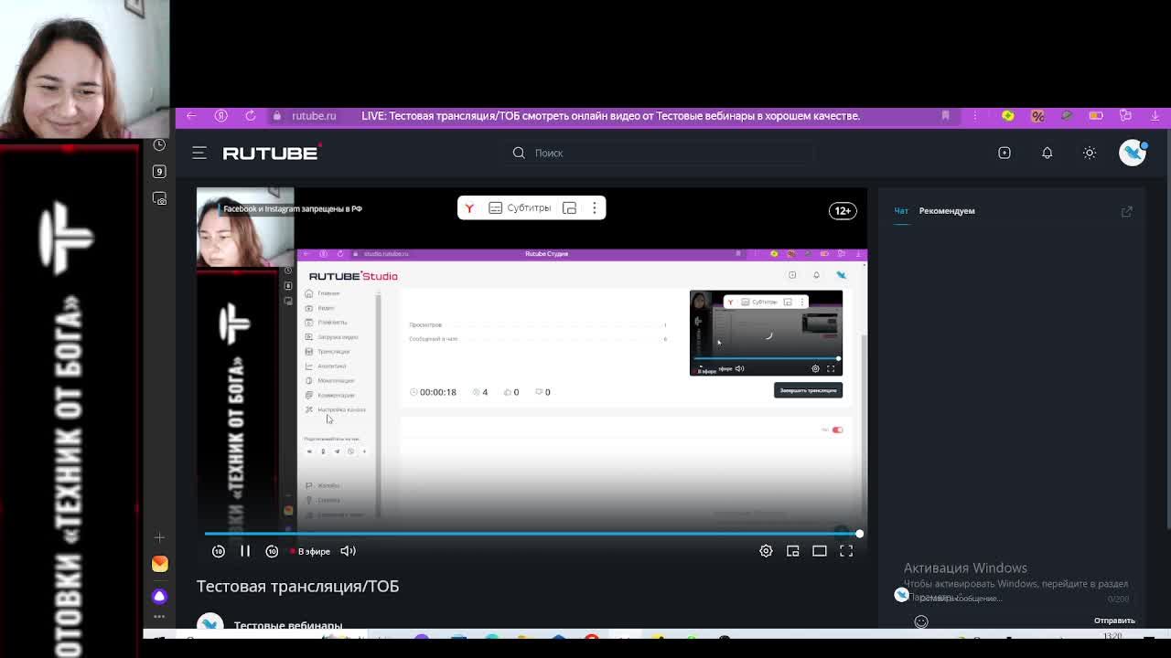1171x658 pixels.
Task: Pause the live stream
Action: (245, 551)
